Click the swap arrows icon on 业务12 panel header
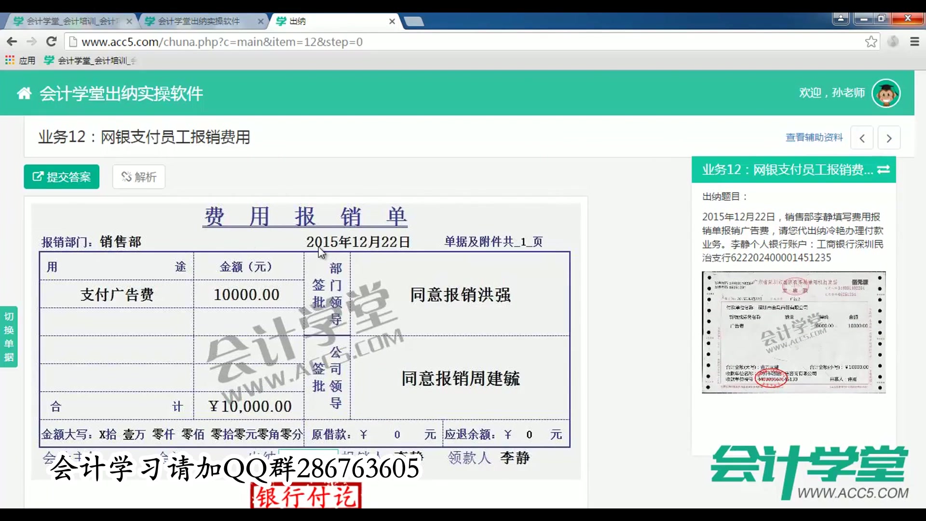This screenshot has height=521, width=926. coord(884,170)
